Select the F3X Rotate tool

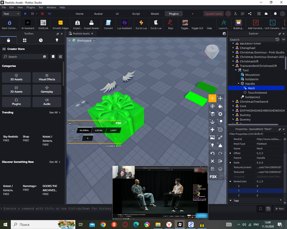212,106
